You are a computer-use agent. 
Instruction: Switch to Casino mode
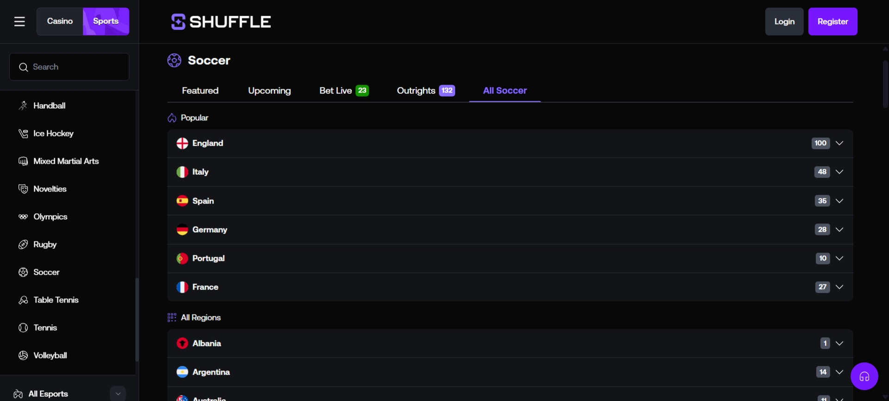[x=60, y=21]
